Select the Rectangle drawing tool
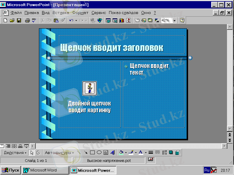 pos(92,153)
